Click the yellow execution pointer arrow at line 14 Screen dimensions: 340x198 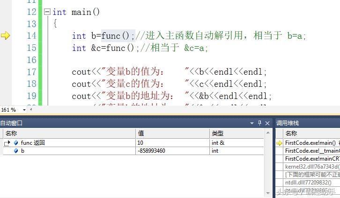[5, 35]
